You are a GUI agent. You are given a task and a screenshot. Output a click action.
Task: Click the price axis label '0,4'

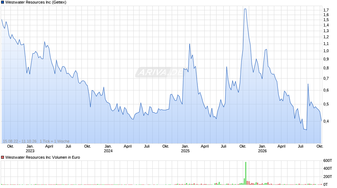coord(326,121)
